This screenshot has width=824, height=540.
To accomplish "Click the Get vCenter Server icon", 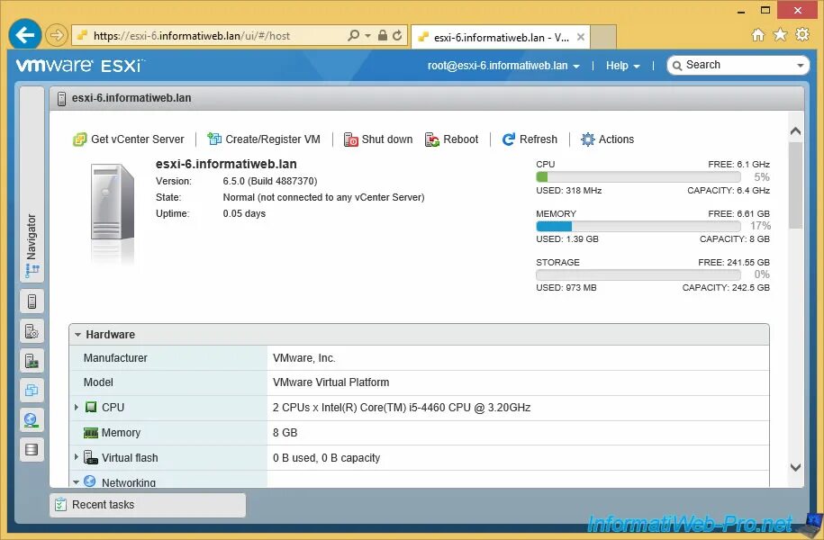I will click(x=79, y=139).
